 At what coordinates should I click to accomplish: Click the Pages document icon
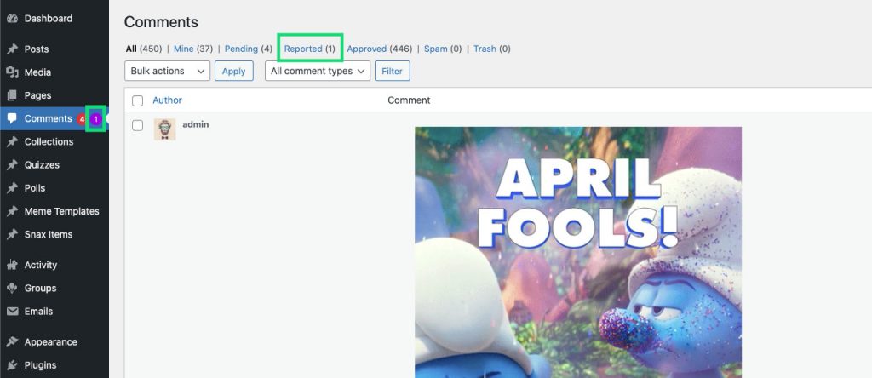[x=12, y=95]
